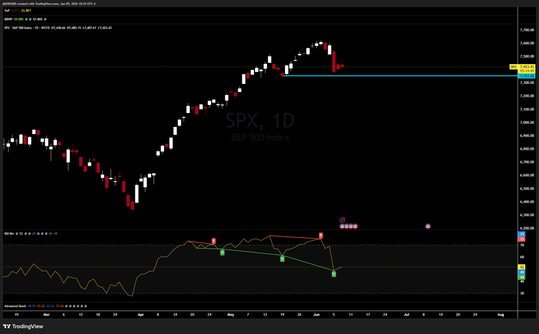Click the BBWP 65.08% value
539x334 pixels.
pos(18,19)
